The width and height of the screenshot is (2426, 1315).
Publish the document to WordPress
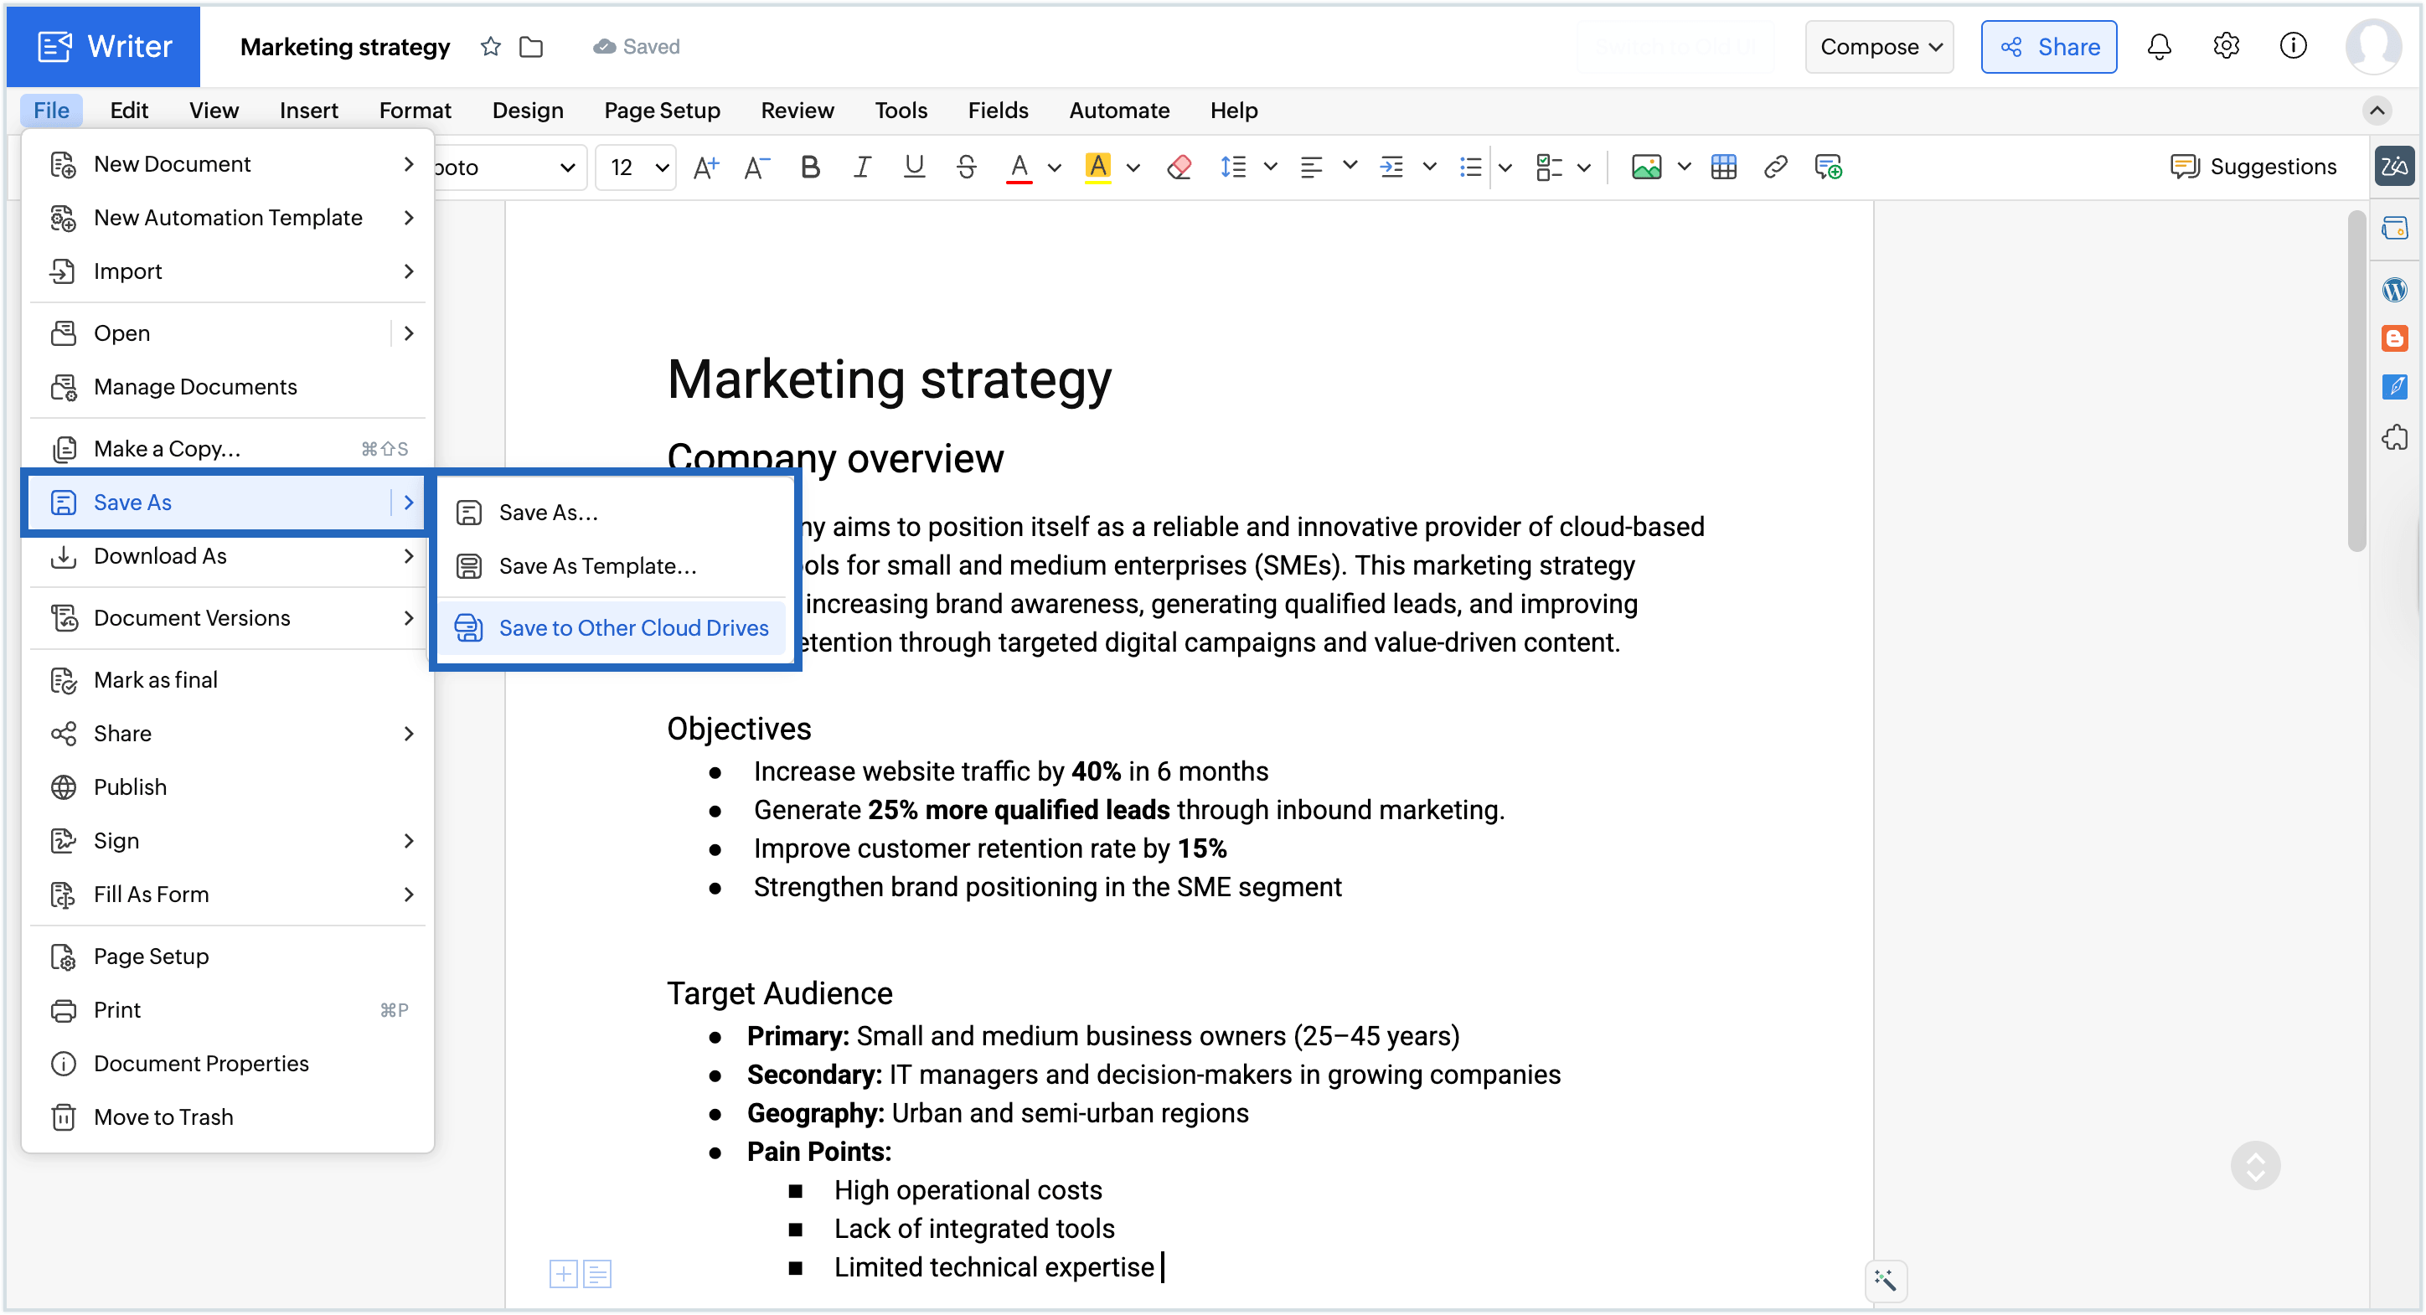coord(2396,290)
